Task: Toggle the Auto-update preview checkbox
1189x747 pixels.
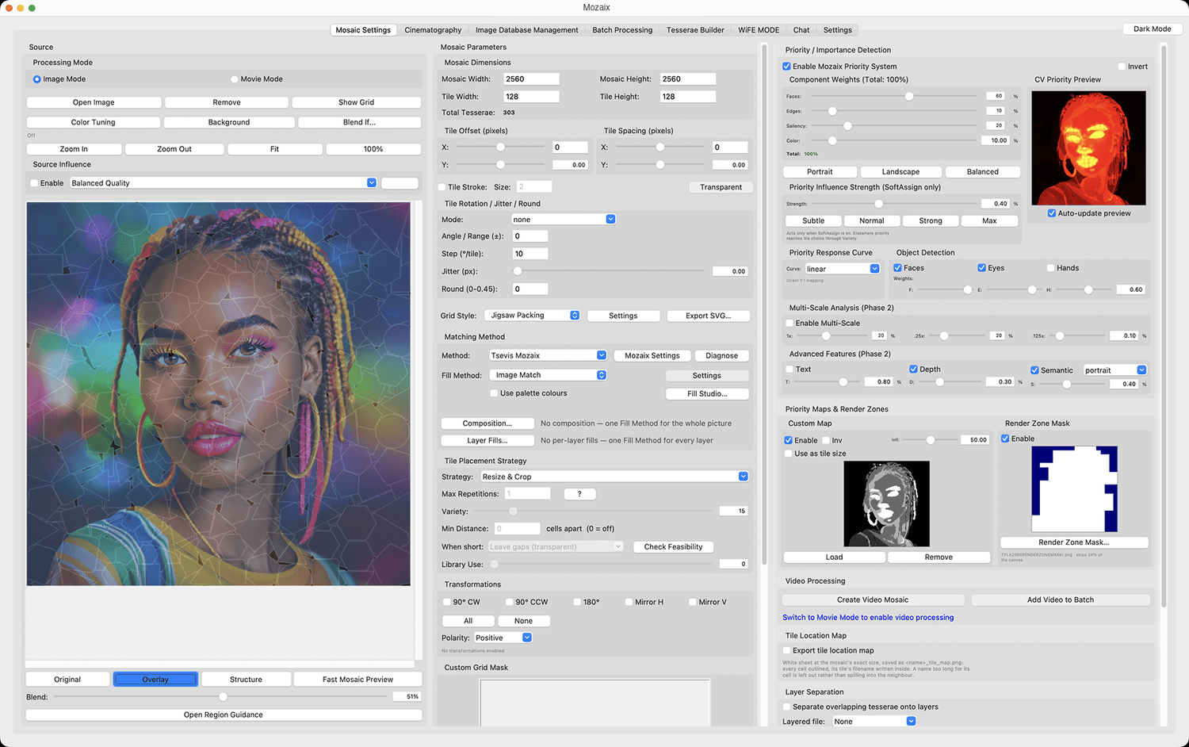Action: [x=1052, y=213]
